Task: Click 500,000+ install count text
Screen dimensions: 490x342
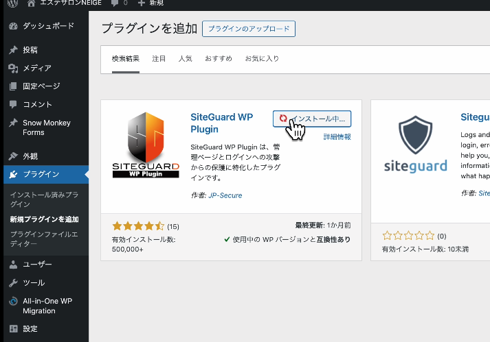Action: pos(128,249)
